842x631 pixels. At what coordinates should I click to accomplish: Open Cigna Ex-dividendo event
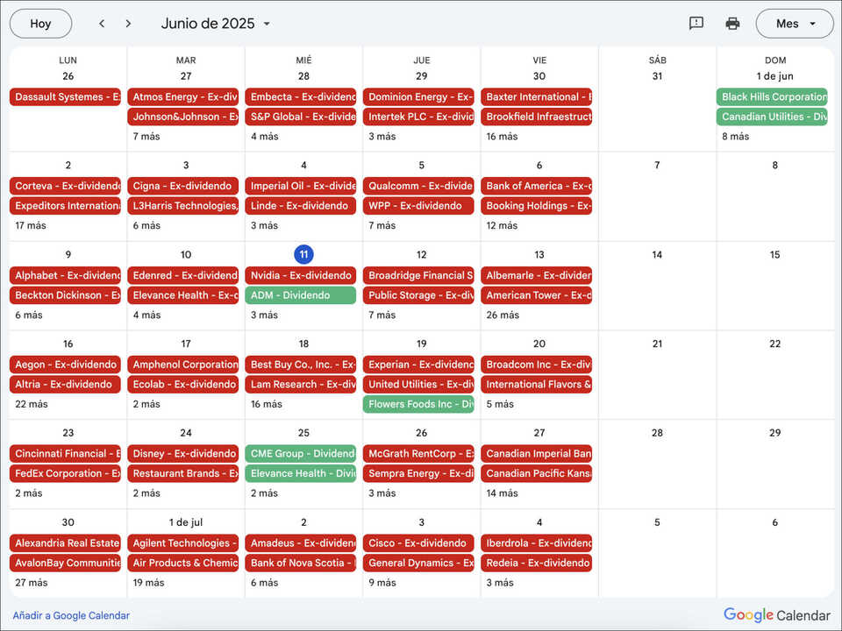tap(183, 186)
